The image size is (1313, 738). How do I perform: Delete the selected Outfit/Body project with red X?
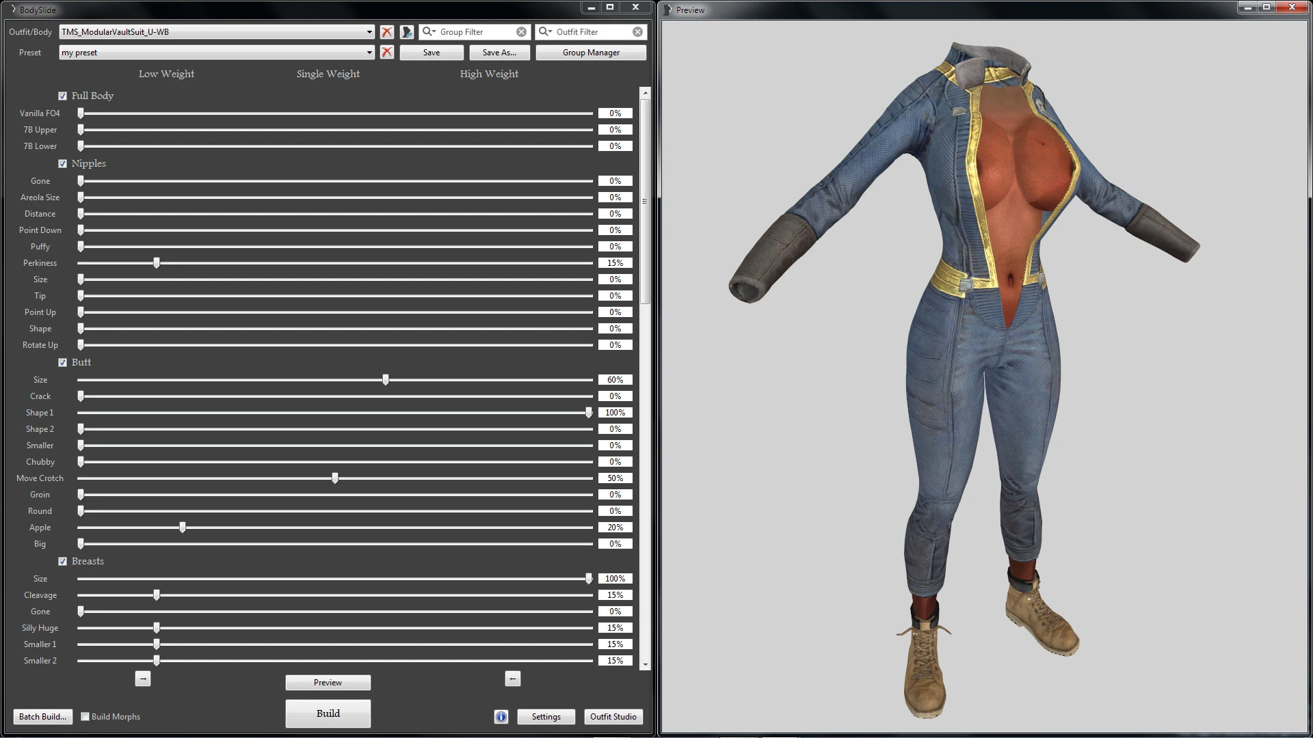(x=387, y=32)
